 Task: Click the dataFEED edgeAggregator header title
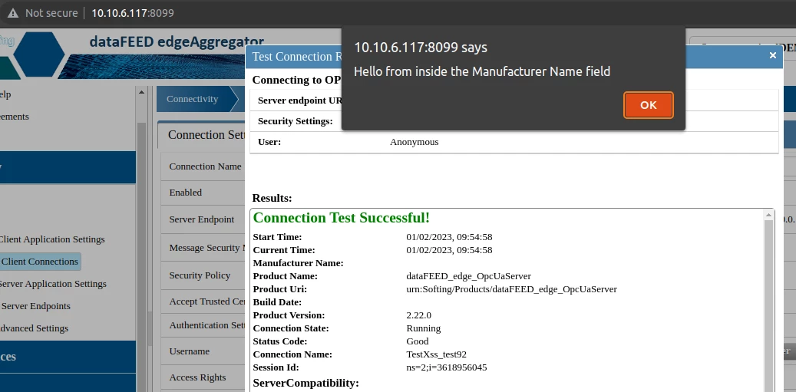click(177, 42)
